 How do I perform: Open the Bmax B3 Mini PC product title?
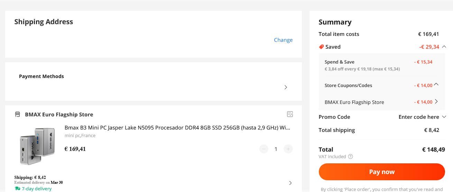[x=177, y=127]
